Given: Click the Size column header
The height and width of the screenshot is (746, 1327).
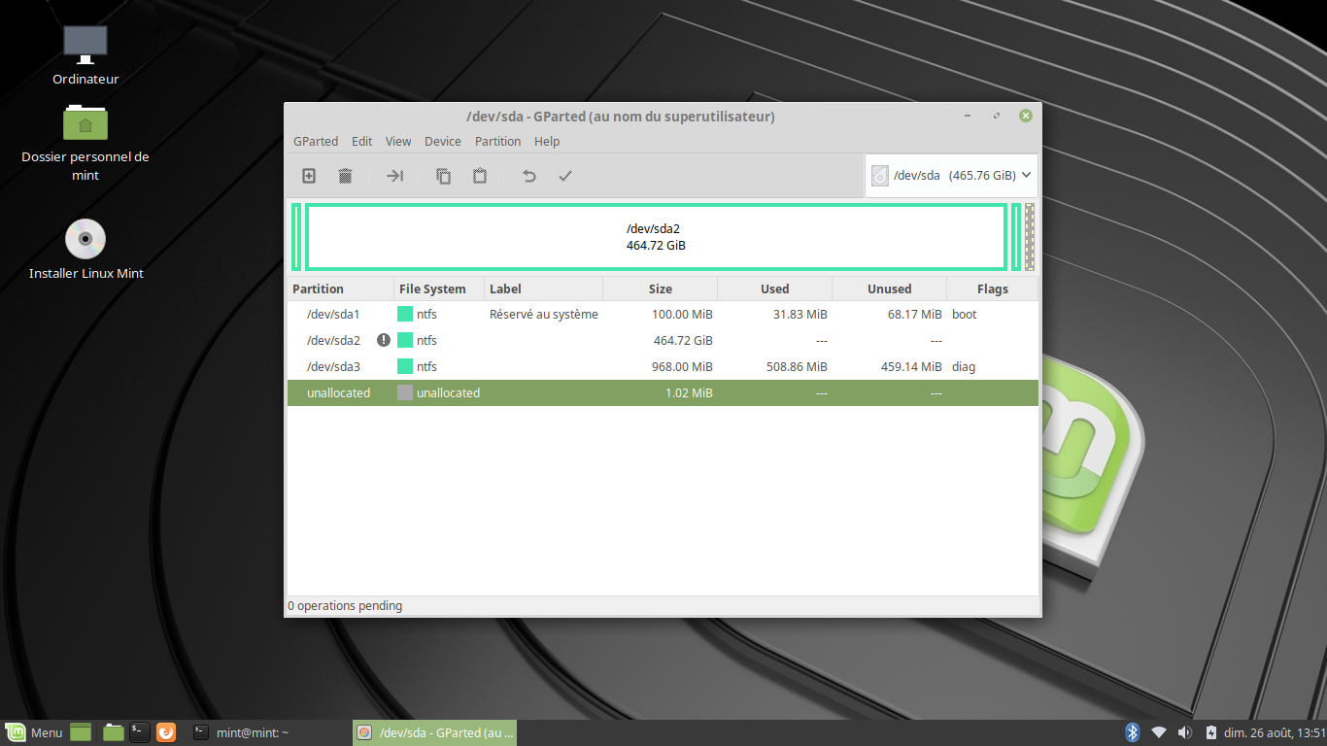Looking at the screenshot, I should coord(661,289).
